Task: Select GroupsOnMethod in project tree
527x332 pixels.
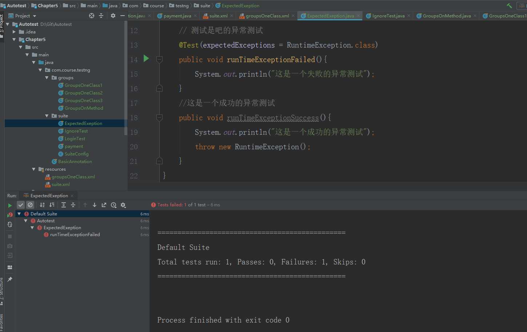Action: pyautogui.click(x=84, y=108)
